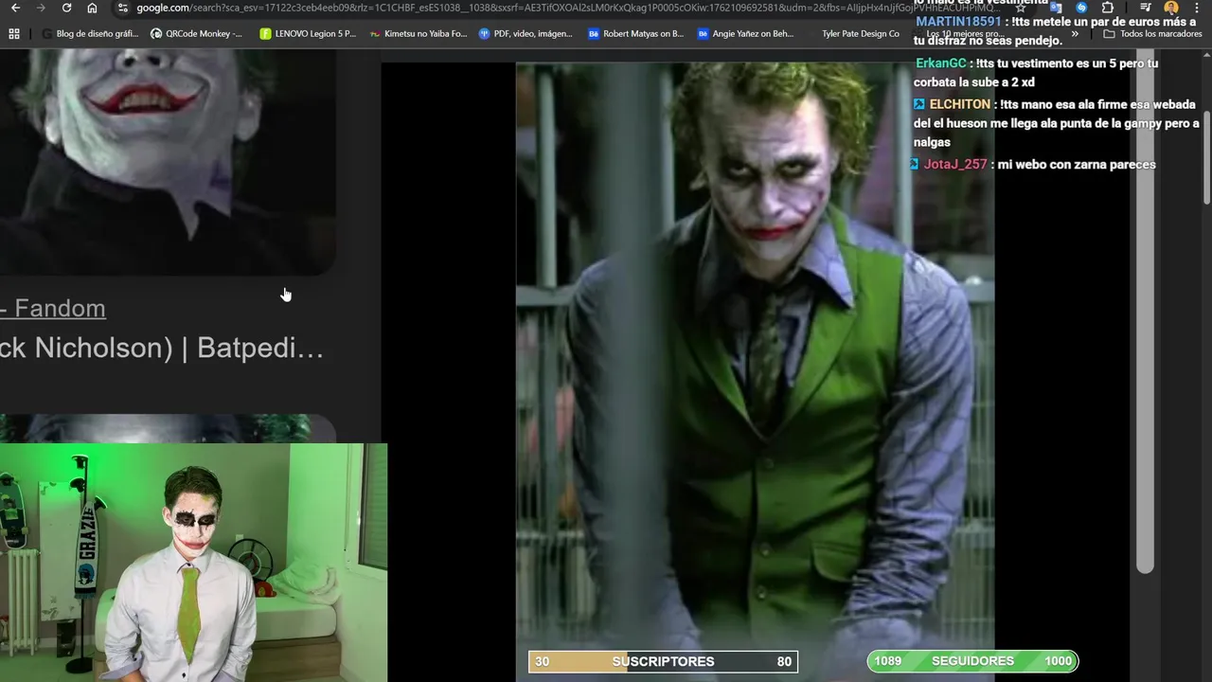
Task: Click the badge next to ELCHITON
Action: click(x=919, y=104)
